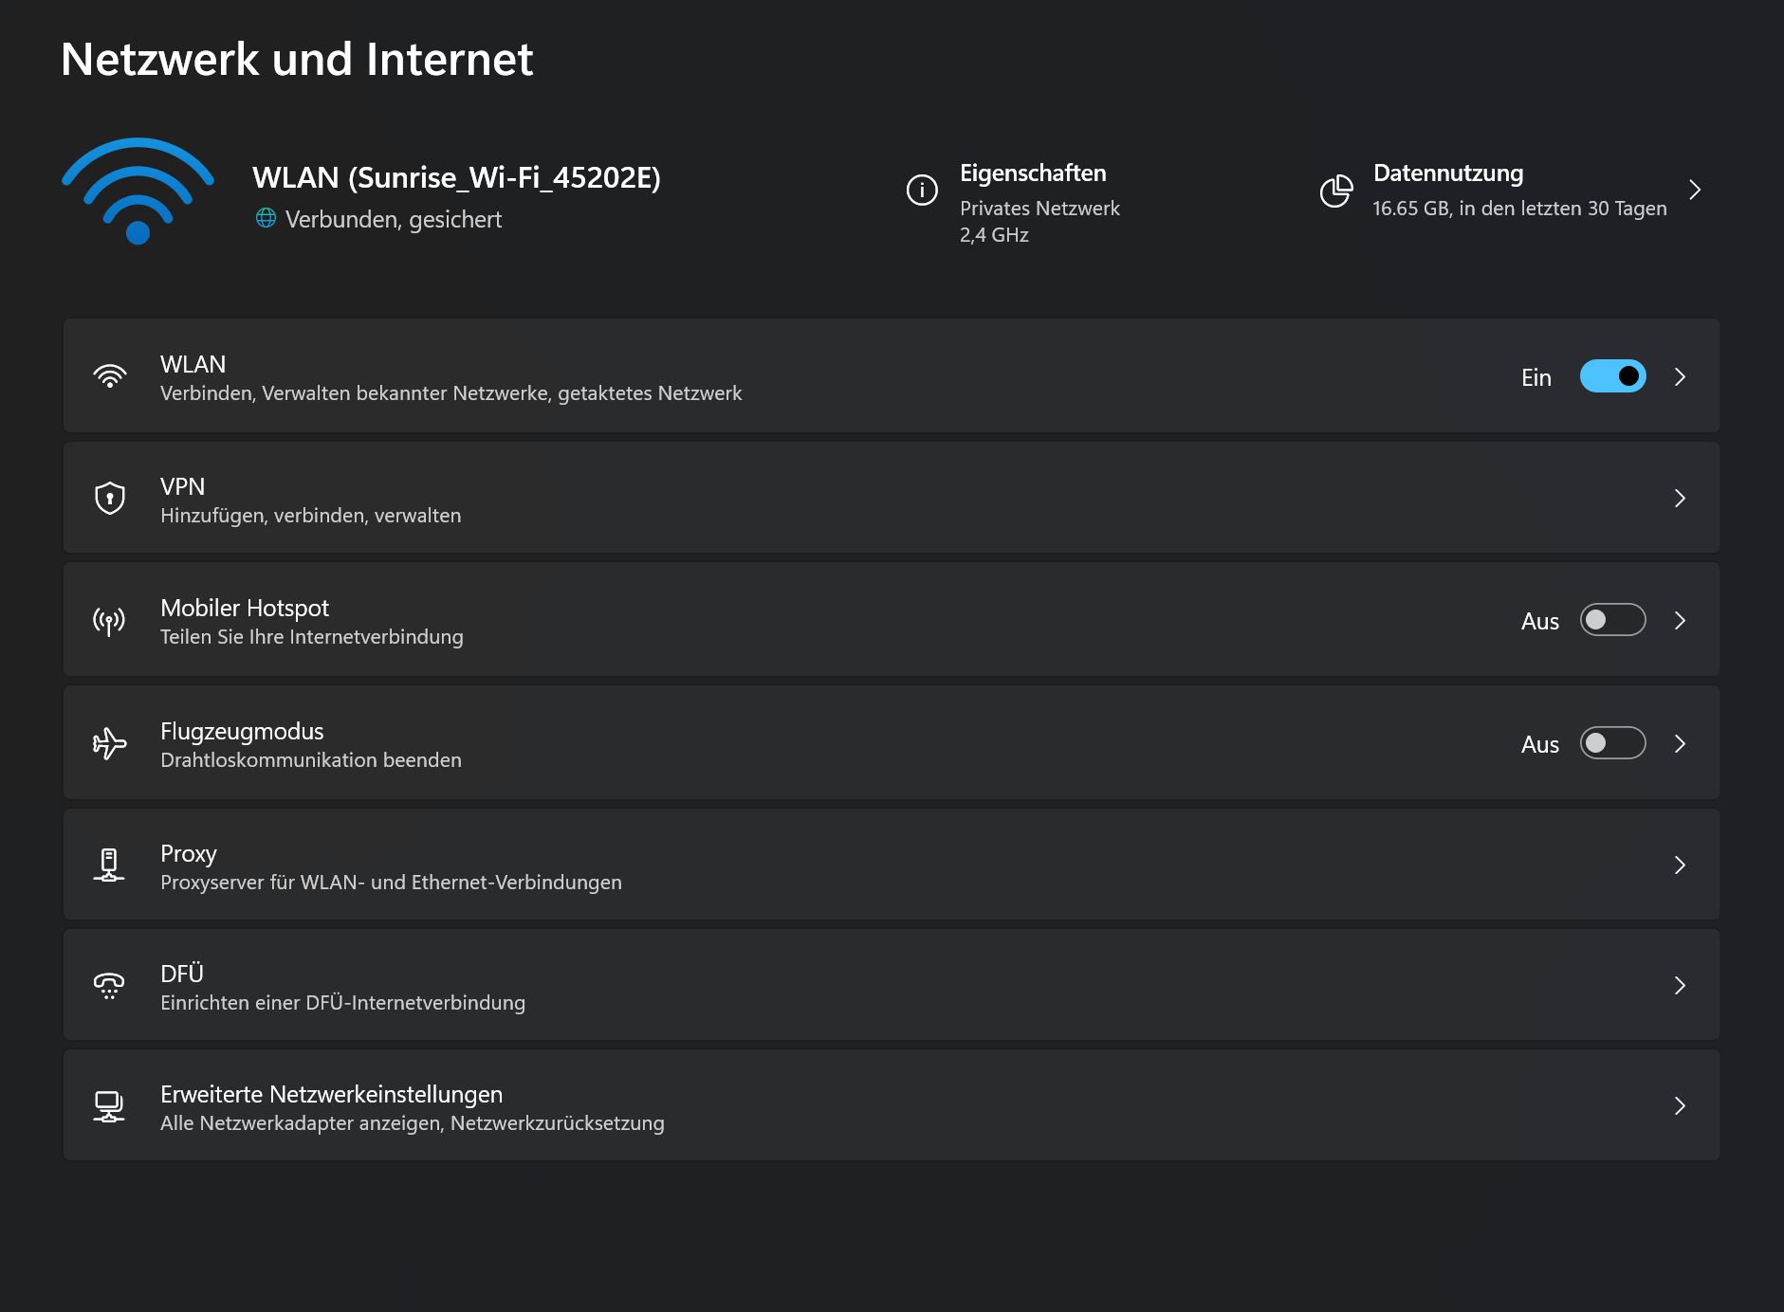Select the Flugzeugmodus airplane icon

pos(110,743)
